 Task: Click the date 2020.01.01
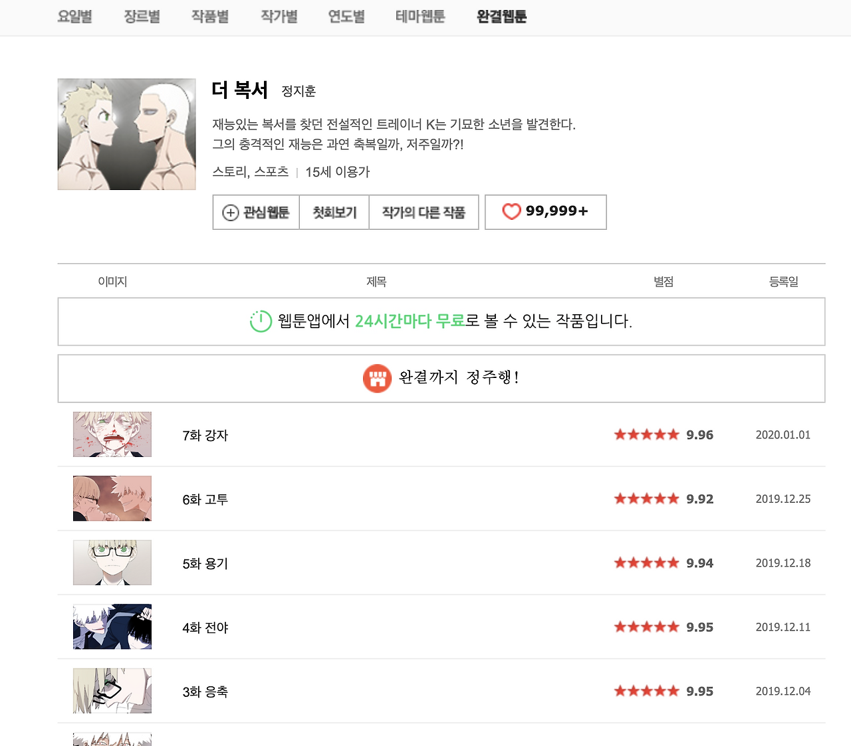[x=783, y=435]
